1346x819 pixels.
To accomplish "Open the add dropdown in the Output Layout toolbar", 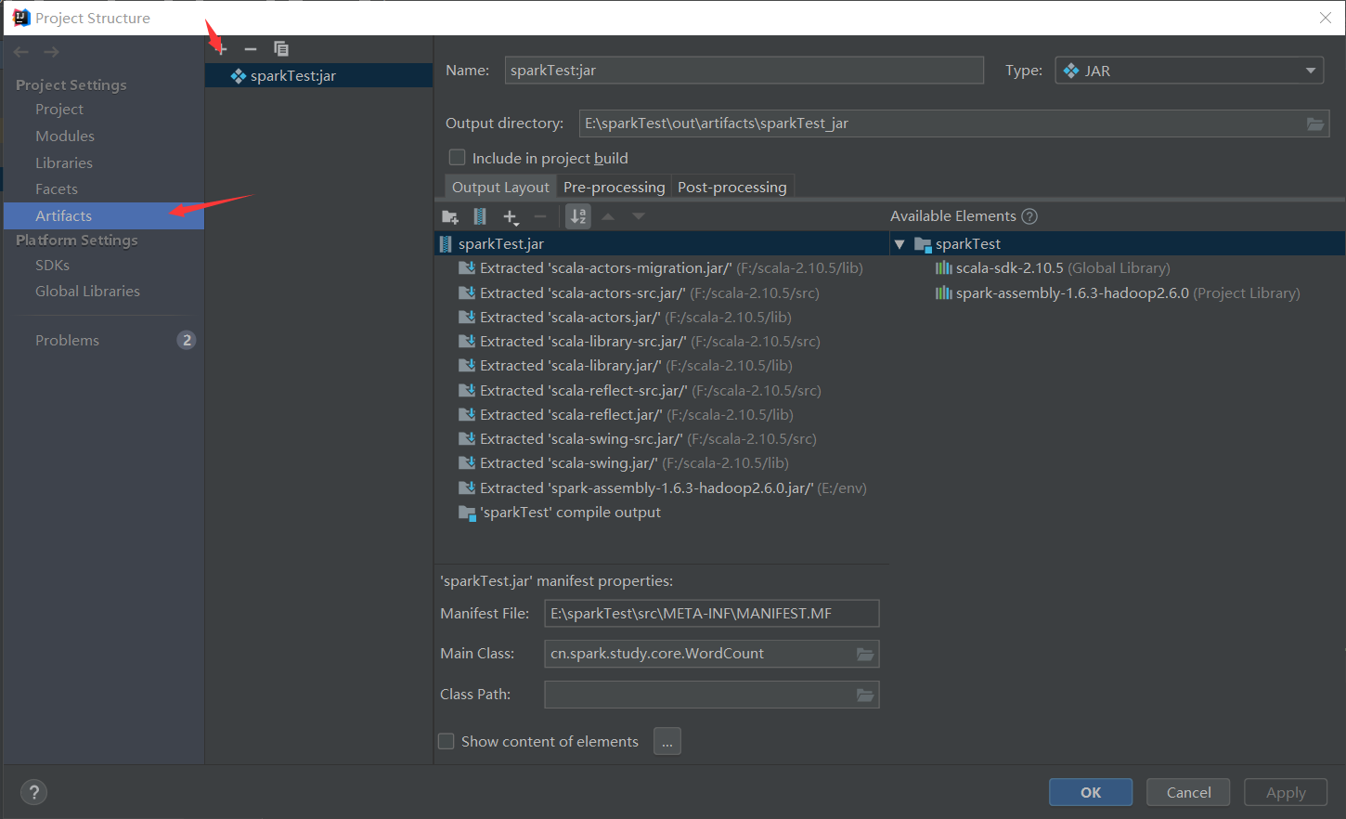I will 511,216.
